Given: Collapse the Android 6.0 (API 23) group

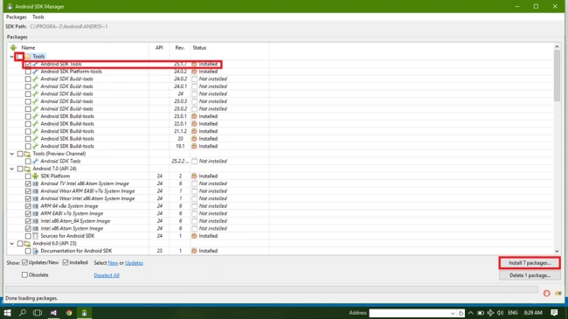Looking at the screenshot, I should (x=11, y=243).
